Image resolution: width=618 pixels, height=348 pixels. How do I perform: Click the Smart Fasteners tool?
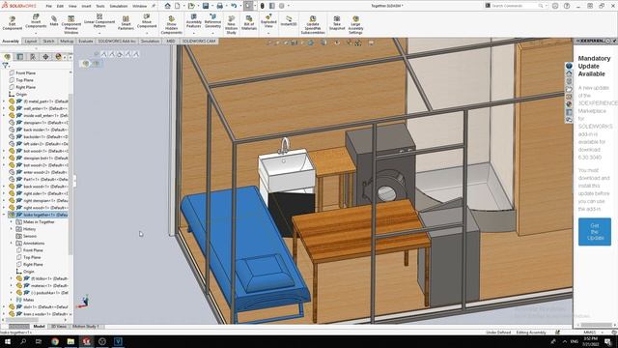pos(126,23)
